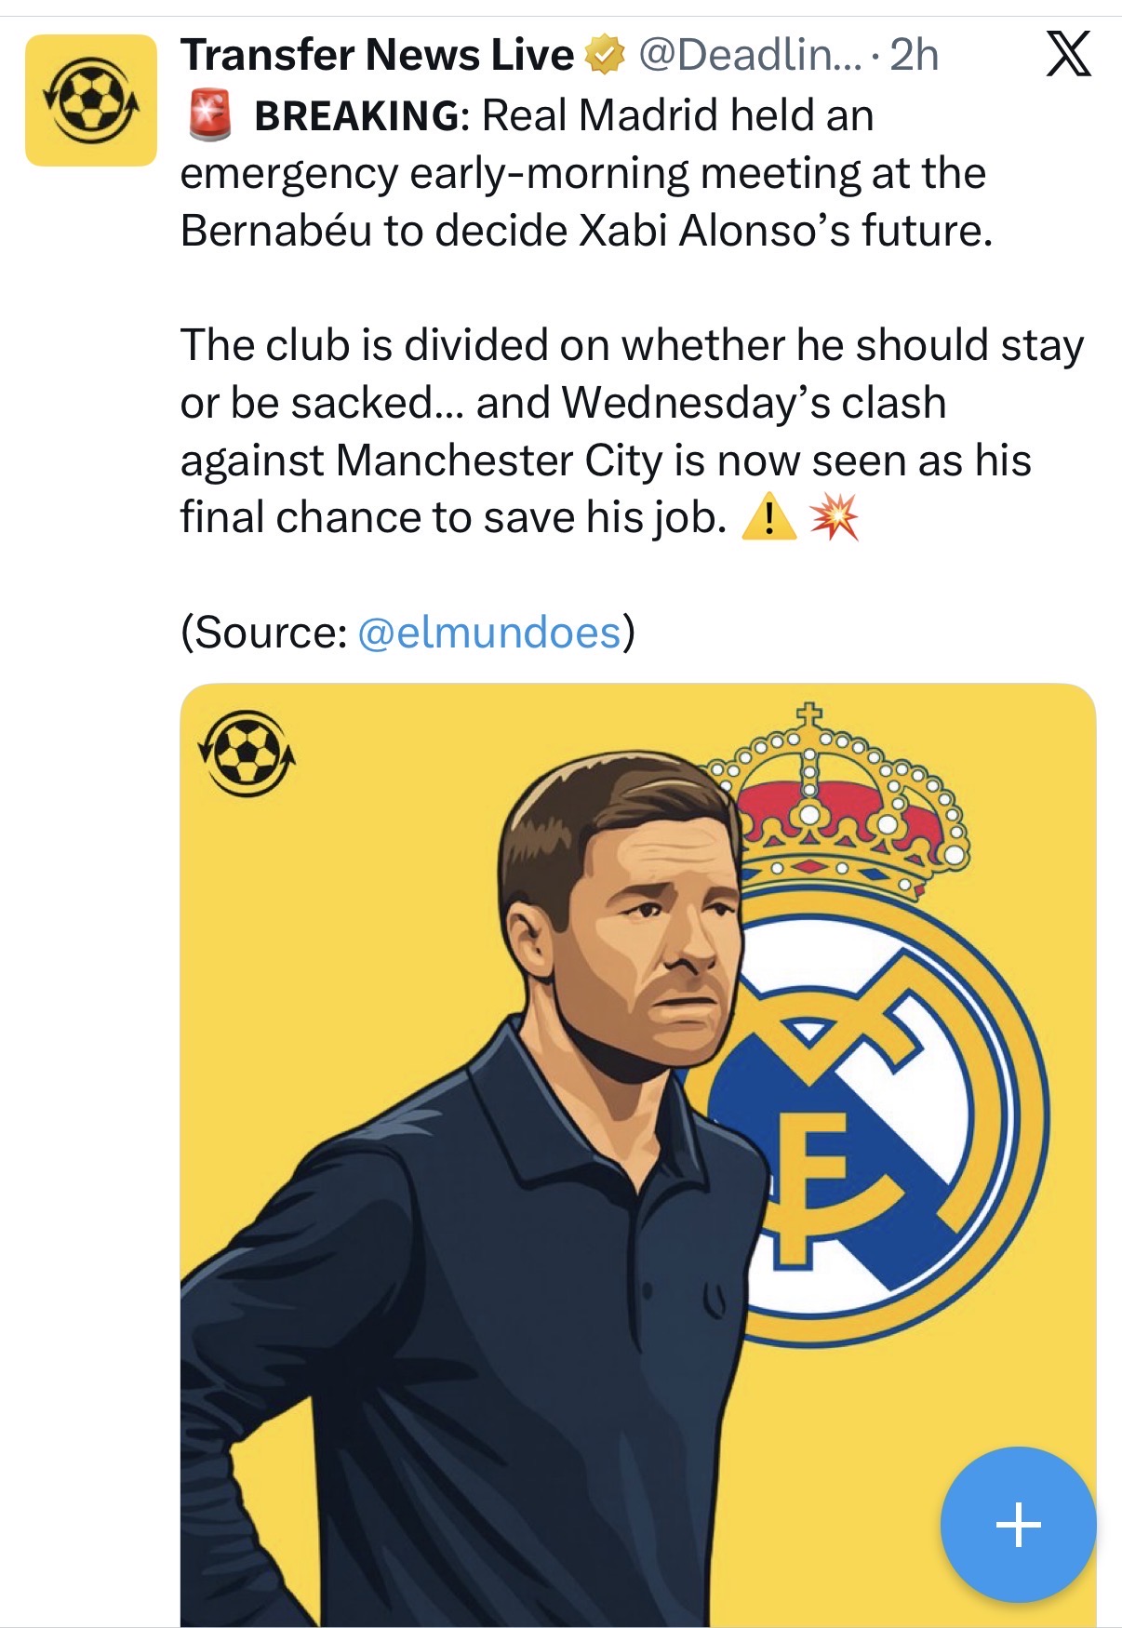Click the 2h post timestamp
Viewport: 1122px width, 1628px height.
coord(914,56)
